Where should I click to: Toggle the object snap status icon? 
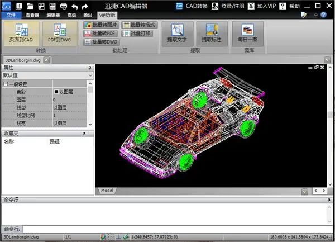[126, 237]
